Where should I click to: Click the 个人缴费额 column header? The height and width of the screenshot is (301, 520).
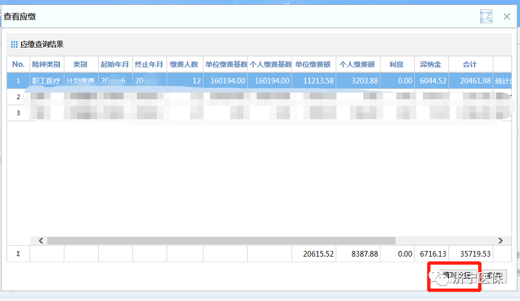[358, 64]
